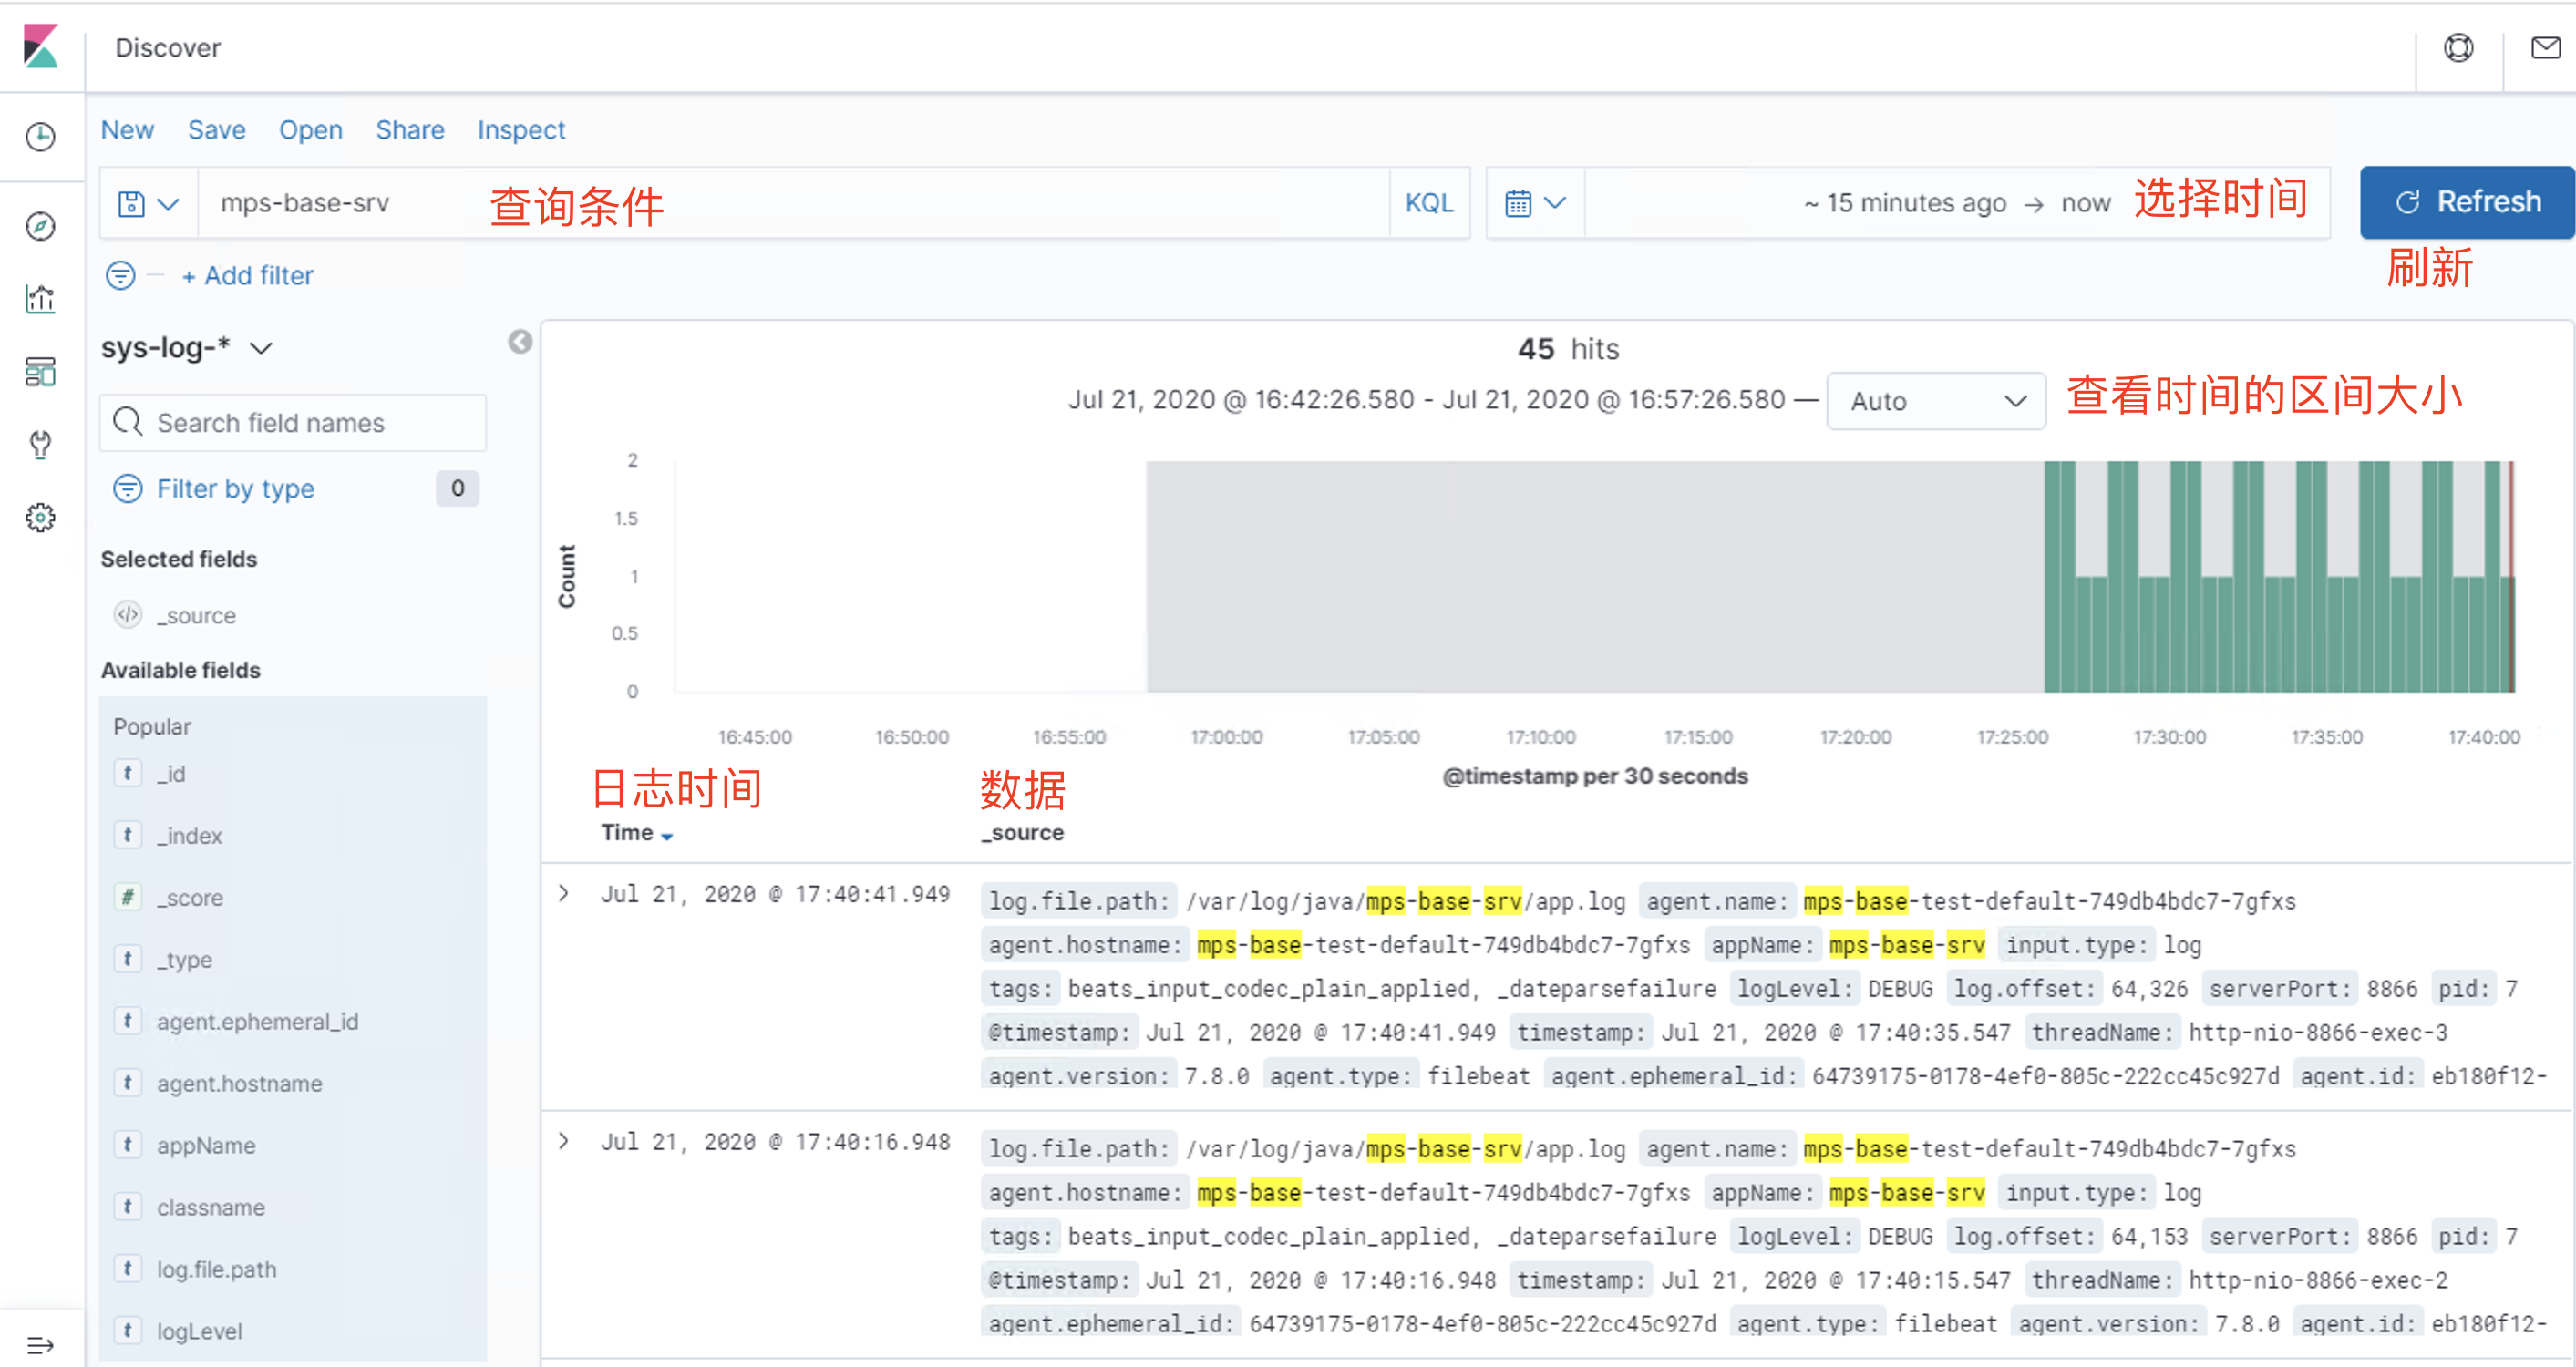Open Visualize chart icon in sidebar
The height and width of the screenshot is (1367, 2576).
tap(40, 298)
